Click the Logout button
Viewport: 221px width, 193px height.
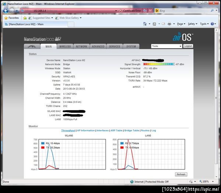click(188, 46)
